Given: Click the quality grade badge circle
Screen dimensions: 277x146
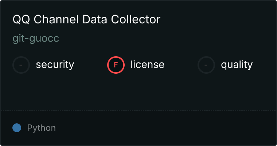Looking at the screenshot, I should [x=206, y=65].
